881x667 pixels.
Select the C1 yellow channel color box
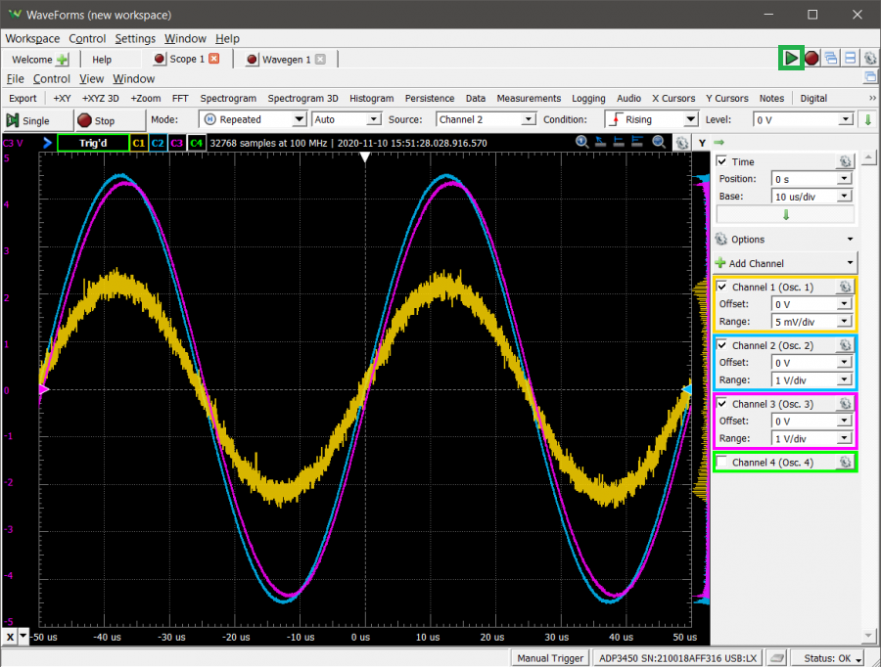coord(139,143)
